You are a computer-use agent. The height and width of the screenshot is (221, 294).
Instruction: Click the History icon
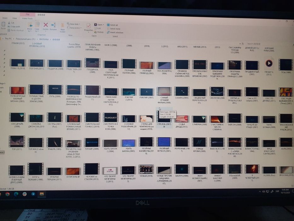click(95, 32)
